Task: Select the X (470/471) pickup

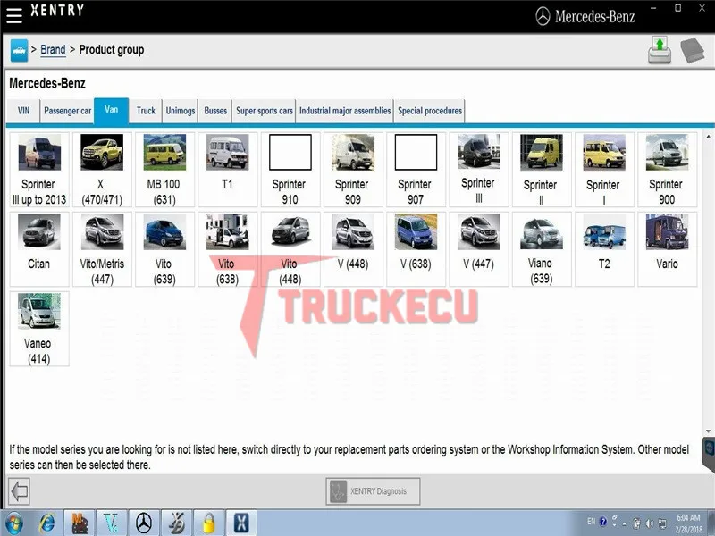Action: tap(102, 170)
